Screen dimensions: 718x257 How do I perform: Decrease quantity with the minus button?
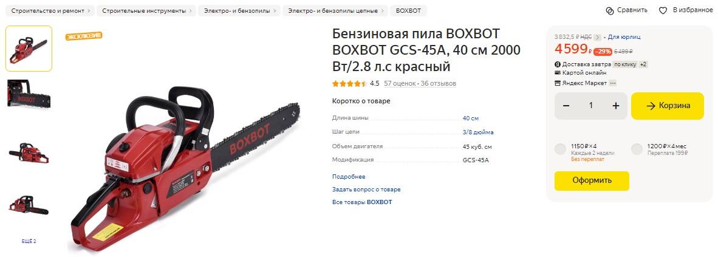[566, 106]
